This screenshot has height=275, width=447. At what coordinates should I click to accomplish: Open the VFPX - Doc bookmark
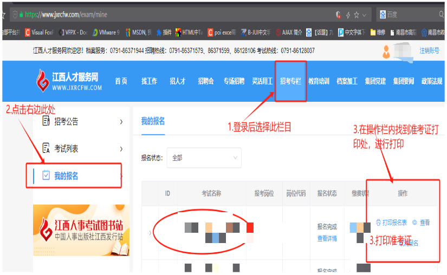tap(73, 32)
